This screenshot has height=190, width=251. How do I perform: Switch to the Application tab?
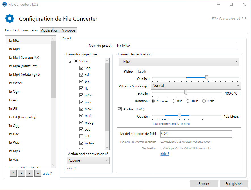click(x=50, y=30)
